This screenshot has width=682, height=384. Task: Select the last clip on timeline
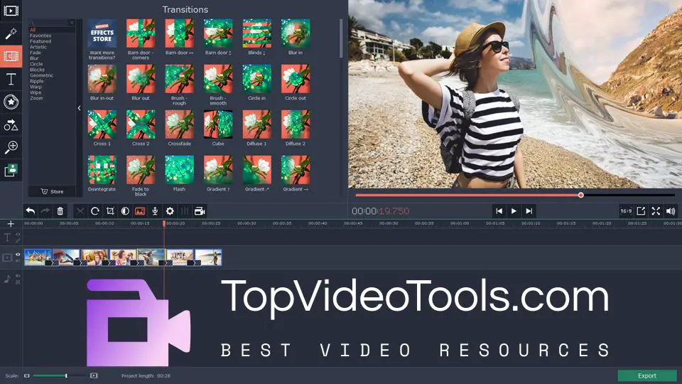208,257
